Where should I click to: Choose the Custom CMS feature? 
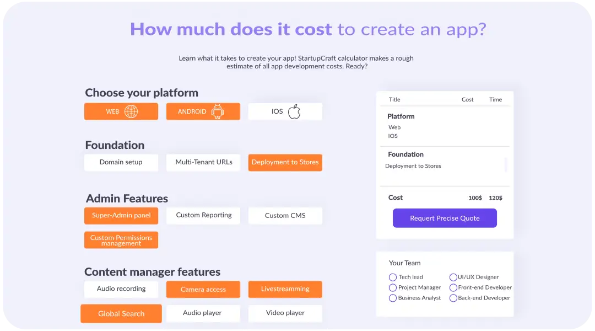pos(285,216)
